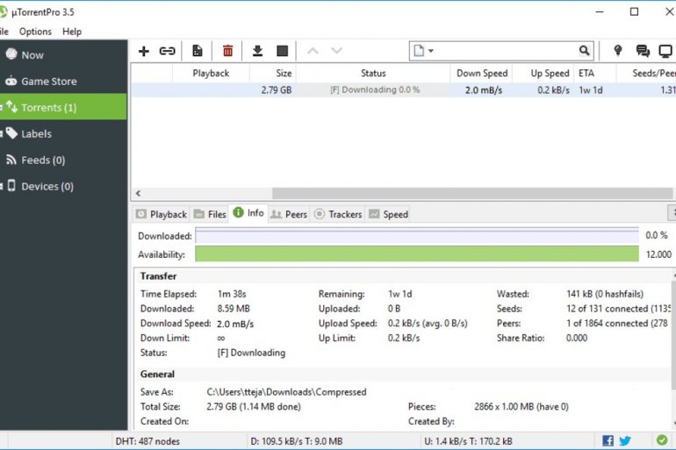This screenshot has width=676, height=450.
Task: Switch to the Info tab
Action: click(248, 213)
